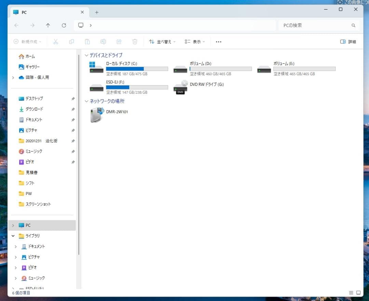This screenshot has width=369, height=301.
Task: Click the Delete icon in the toolbar
Action: pyautogui.click(x=135, y=41)
